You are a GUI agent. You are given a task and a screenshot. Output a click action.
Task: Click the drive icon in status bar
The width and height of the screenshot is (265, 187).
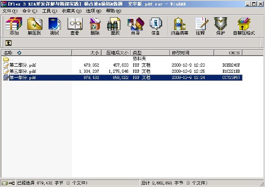point(4,183)
